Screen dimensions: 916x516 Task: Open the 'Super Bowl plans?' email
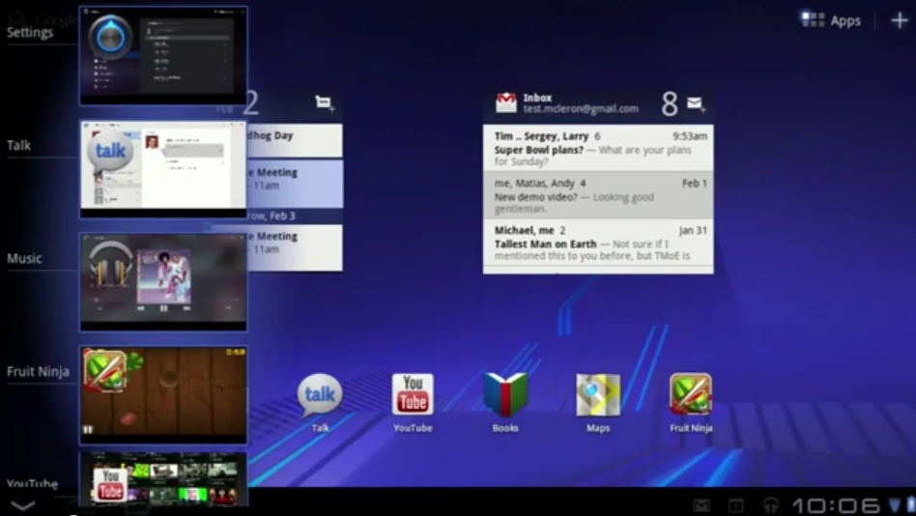598,149
